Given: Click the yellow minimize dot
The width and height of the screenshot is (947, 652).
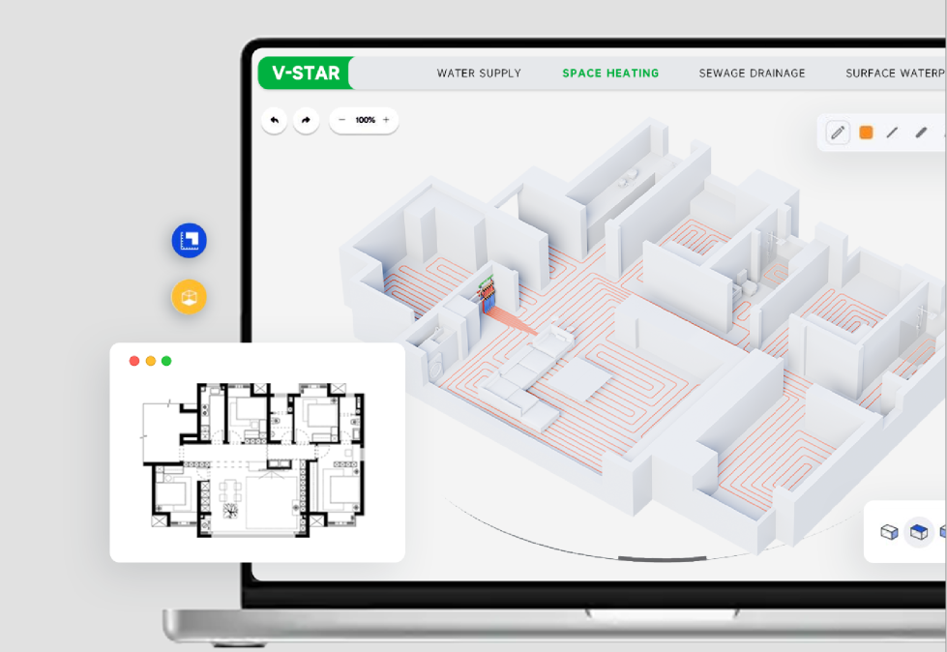Looking at the screenshot, I should tap(150, 361).
